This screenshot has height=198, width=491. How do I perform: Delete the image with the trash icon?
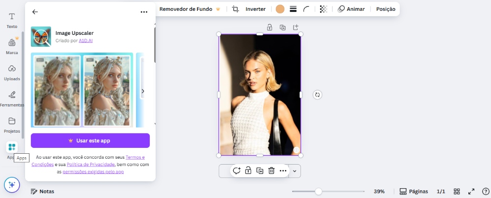coord(271,171)
